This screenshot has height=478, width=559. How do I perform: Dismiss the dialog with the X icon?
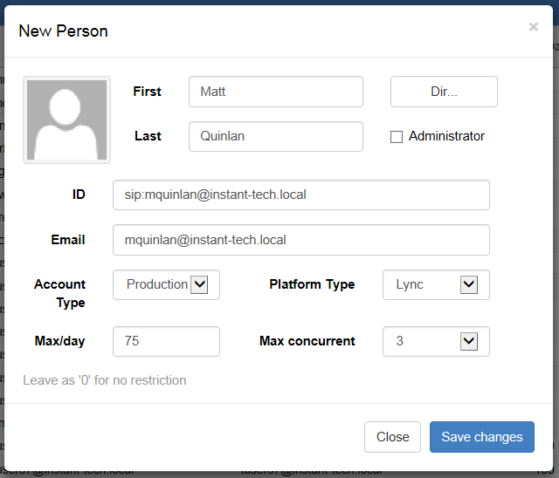[x=533, y=27]
